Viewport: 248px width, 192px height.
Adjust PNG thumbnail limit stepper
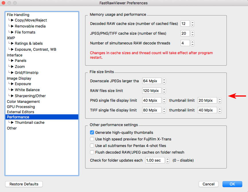220,101
